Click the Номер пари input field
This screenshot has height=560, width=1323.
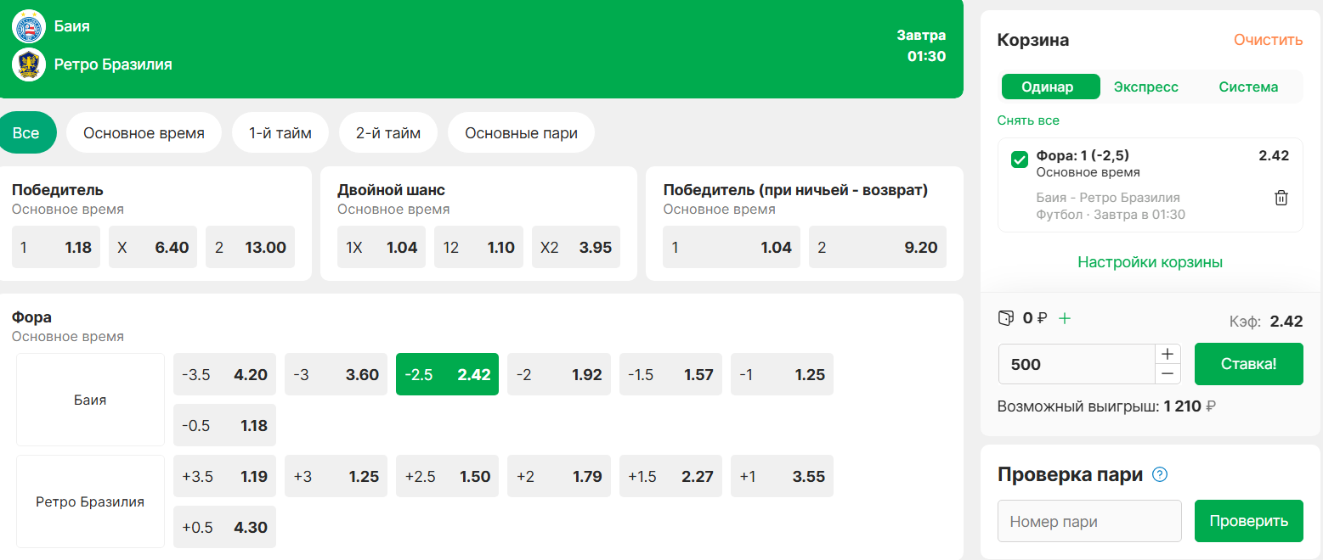point(1089,521)
